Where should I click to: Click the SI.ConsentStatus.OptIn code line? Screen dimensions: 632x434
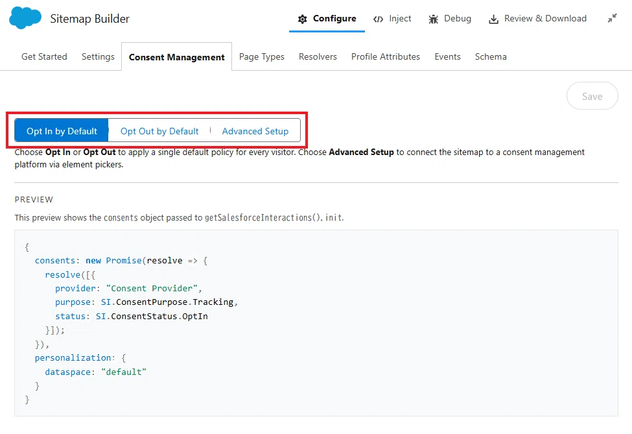[132, 316]
